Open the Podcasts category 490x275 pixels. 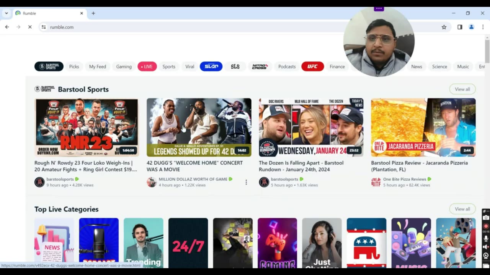[x=287, y=66]
